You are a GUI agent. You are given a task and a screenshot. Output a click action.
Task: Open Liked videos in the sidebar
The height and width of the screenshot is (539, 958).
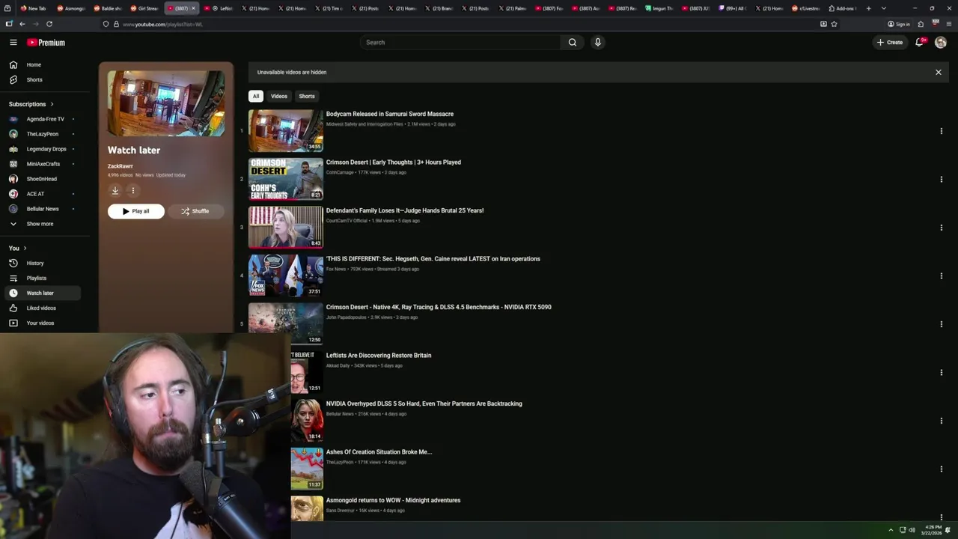coord(42,308)
